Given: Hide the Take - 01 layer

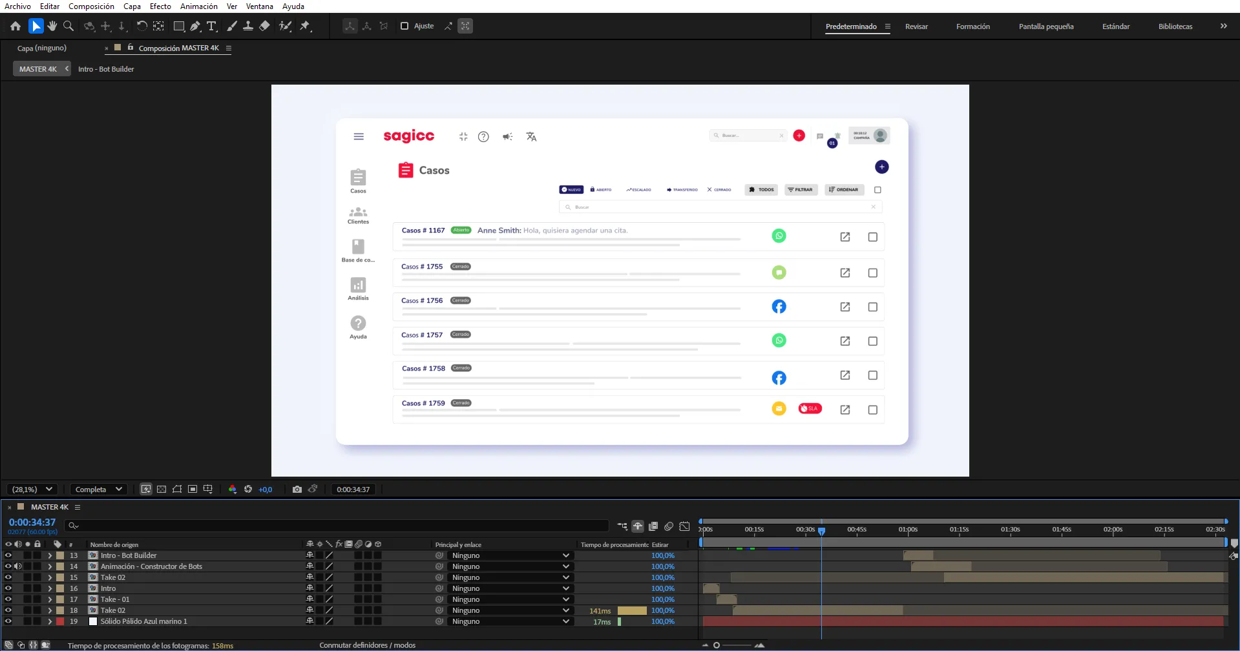Looking at the screenshot, I should pyautogui.click(x=8, y=599).
